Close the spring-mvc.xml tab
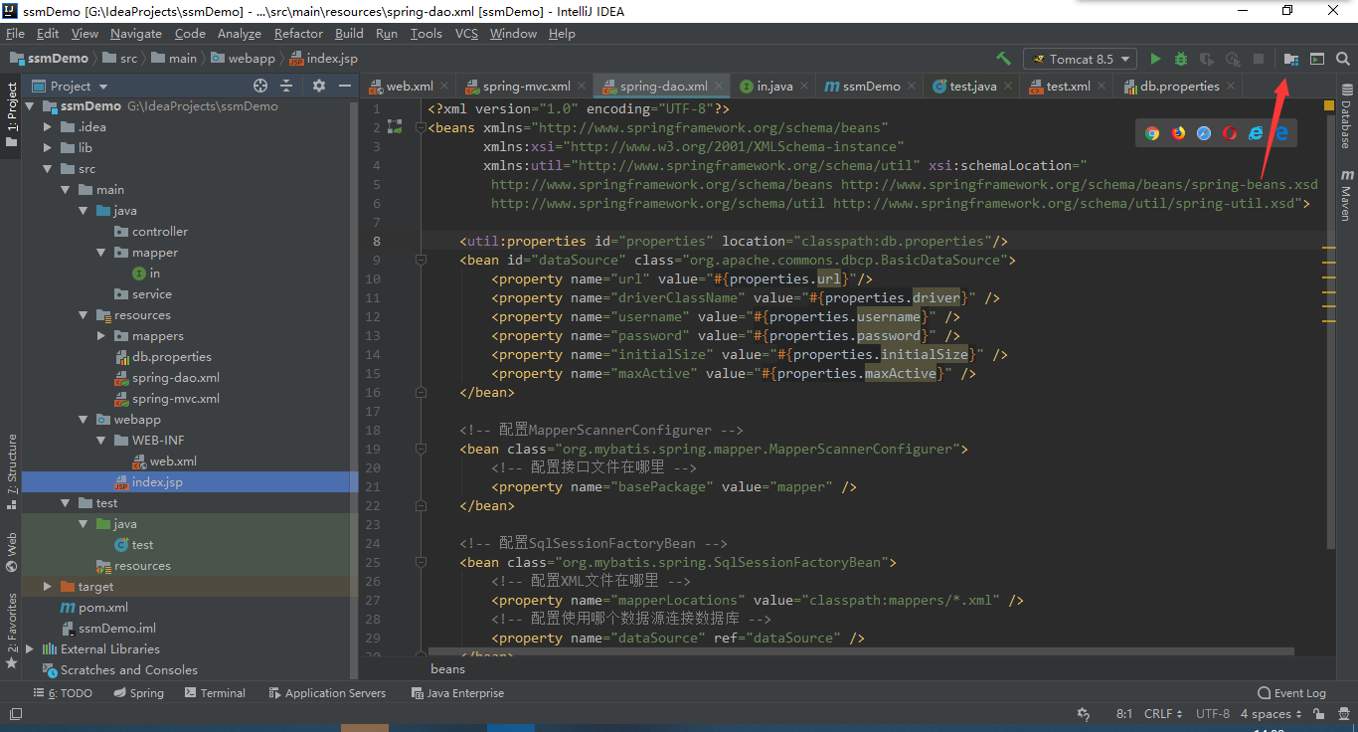Screen dimensions: 1358x732 (x=584, y=87)
